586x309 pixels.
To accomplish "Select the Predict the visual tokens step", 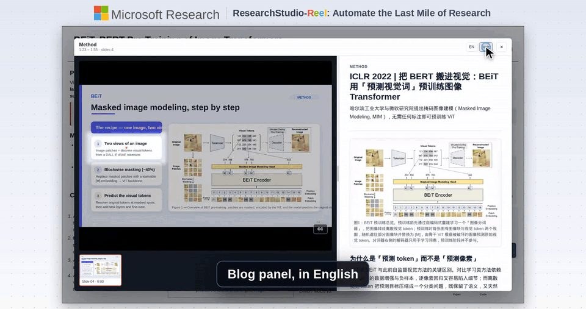I will tap(126, 201).
